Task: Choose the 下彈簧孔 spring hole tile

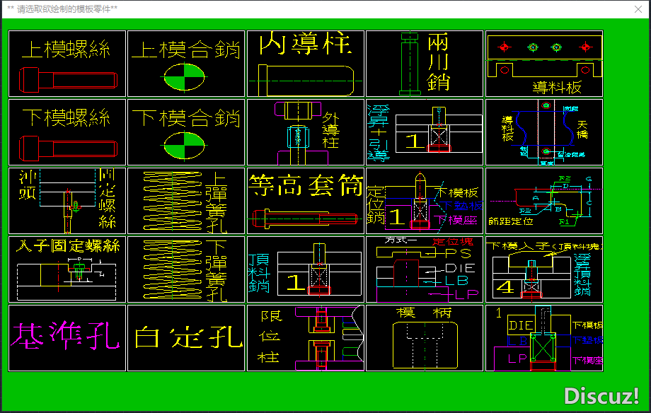Action: tap(186, 269)
